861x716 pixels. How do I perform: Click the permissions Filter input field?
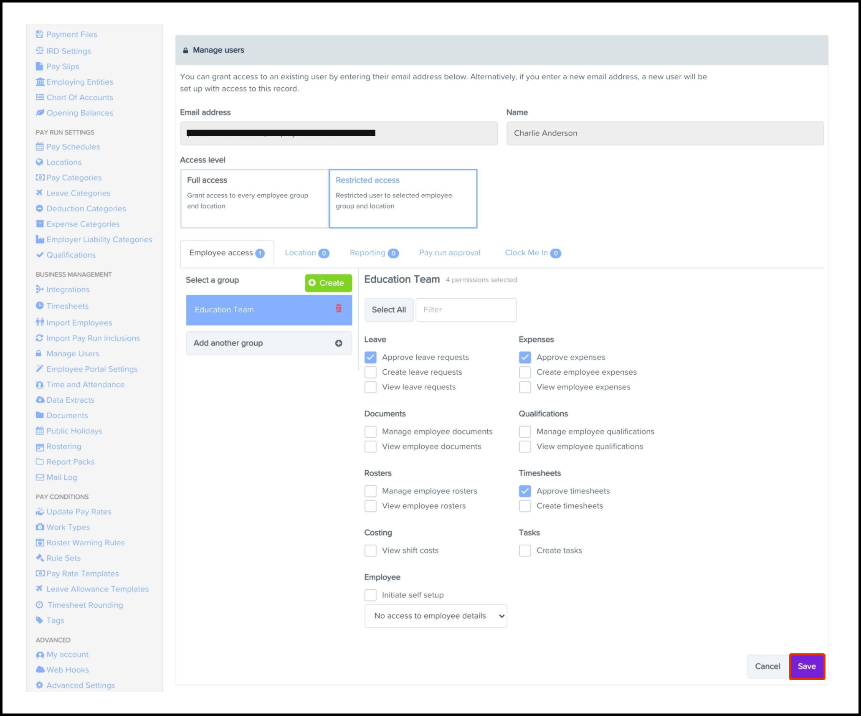tap(466, 310)
